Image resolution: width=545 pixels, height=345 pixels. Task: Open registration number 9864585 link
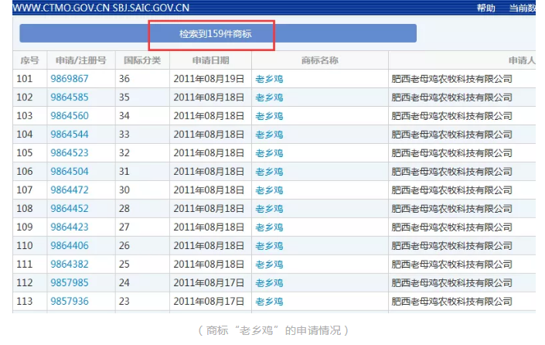[69, 97]
